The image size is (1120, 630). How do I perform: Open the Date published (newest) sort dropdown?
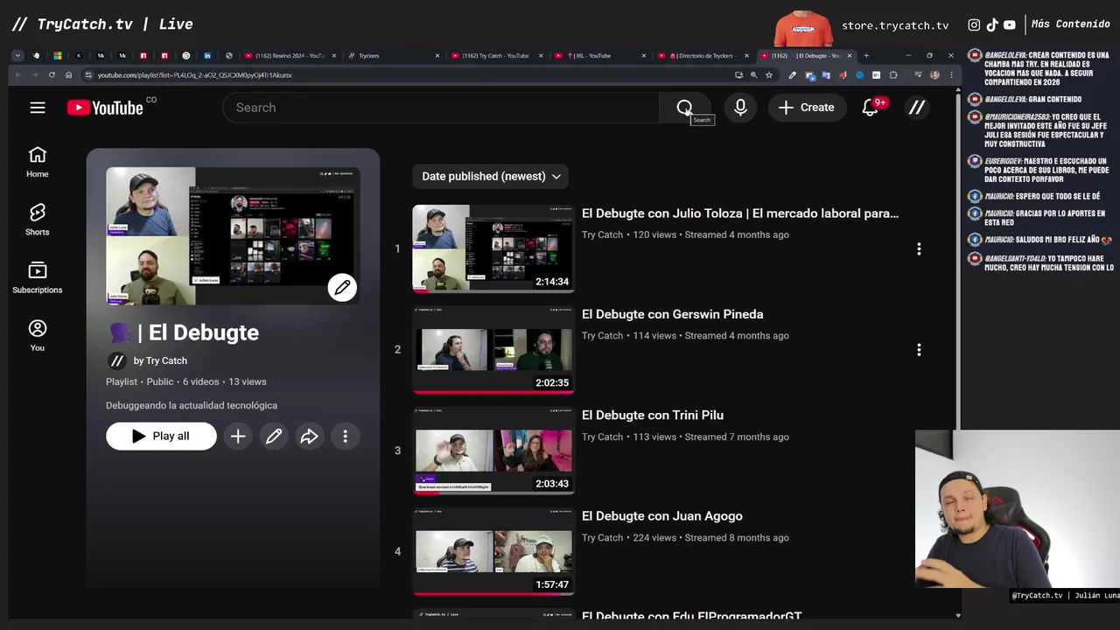click(490, 176)
